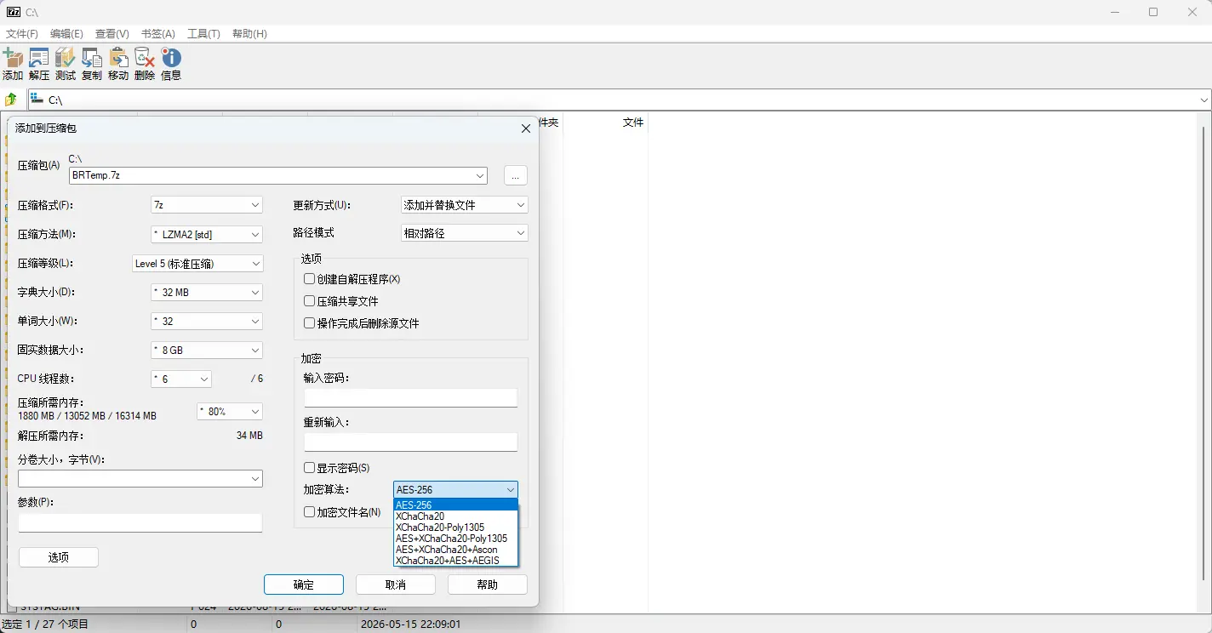Select XChaCha20-Poly1305 encryption option
Image resolution: width=1212 pixels, height=633 pixels.
(x=456, y=527)
